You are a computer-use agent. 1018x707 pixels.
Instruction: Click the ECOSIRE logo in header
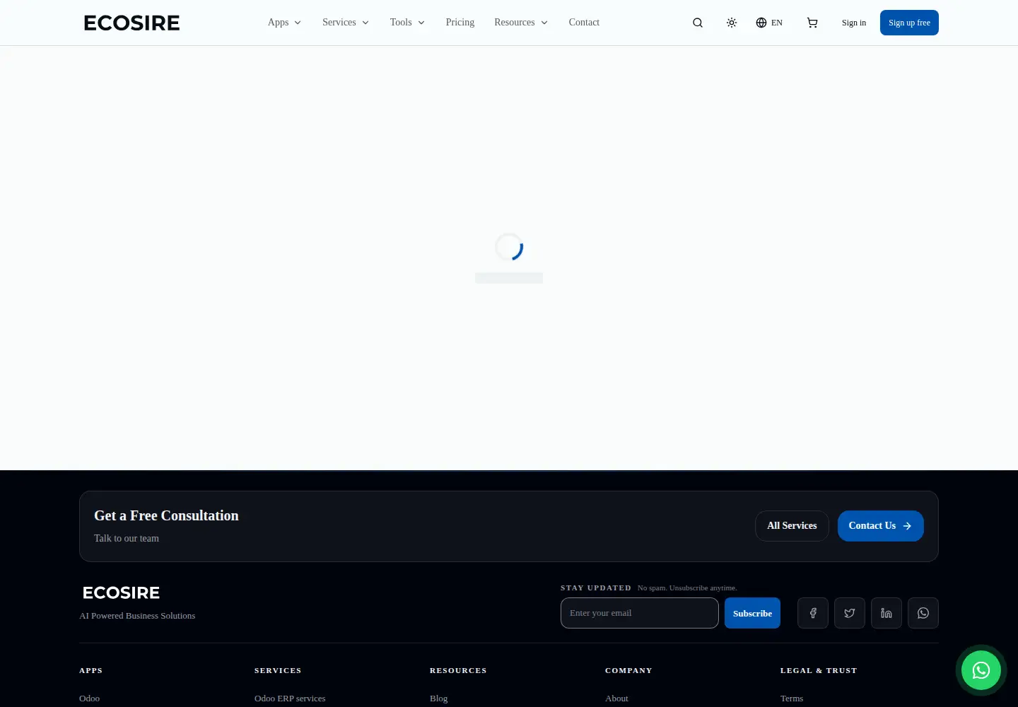click(131, 23)
